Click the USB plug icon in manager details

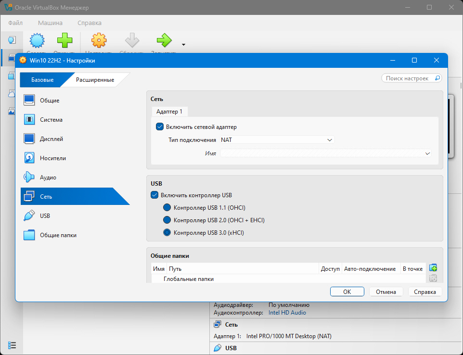[218, 348]
